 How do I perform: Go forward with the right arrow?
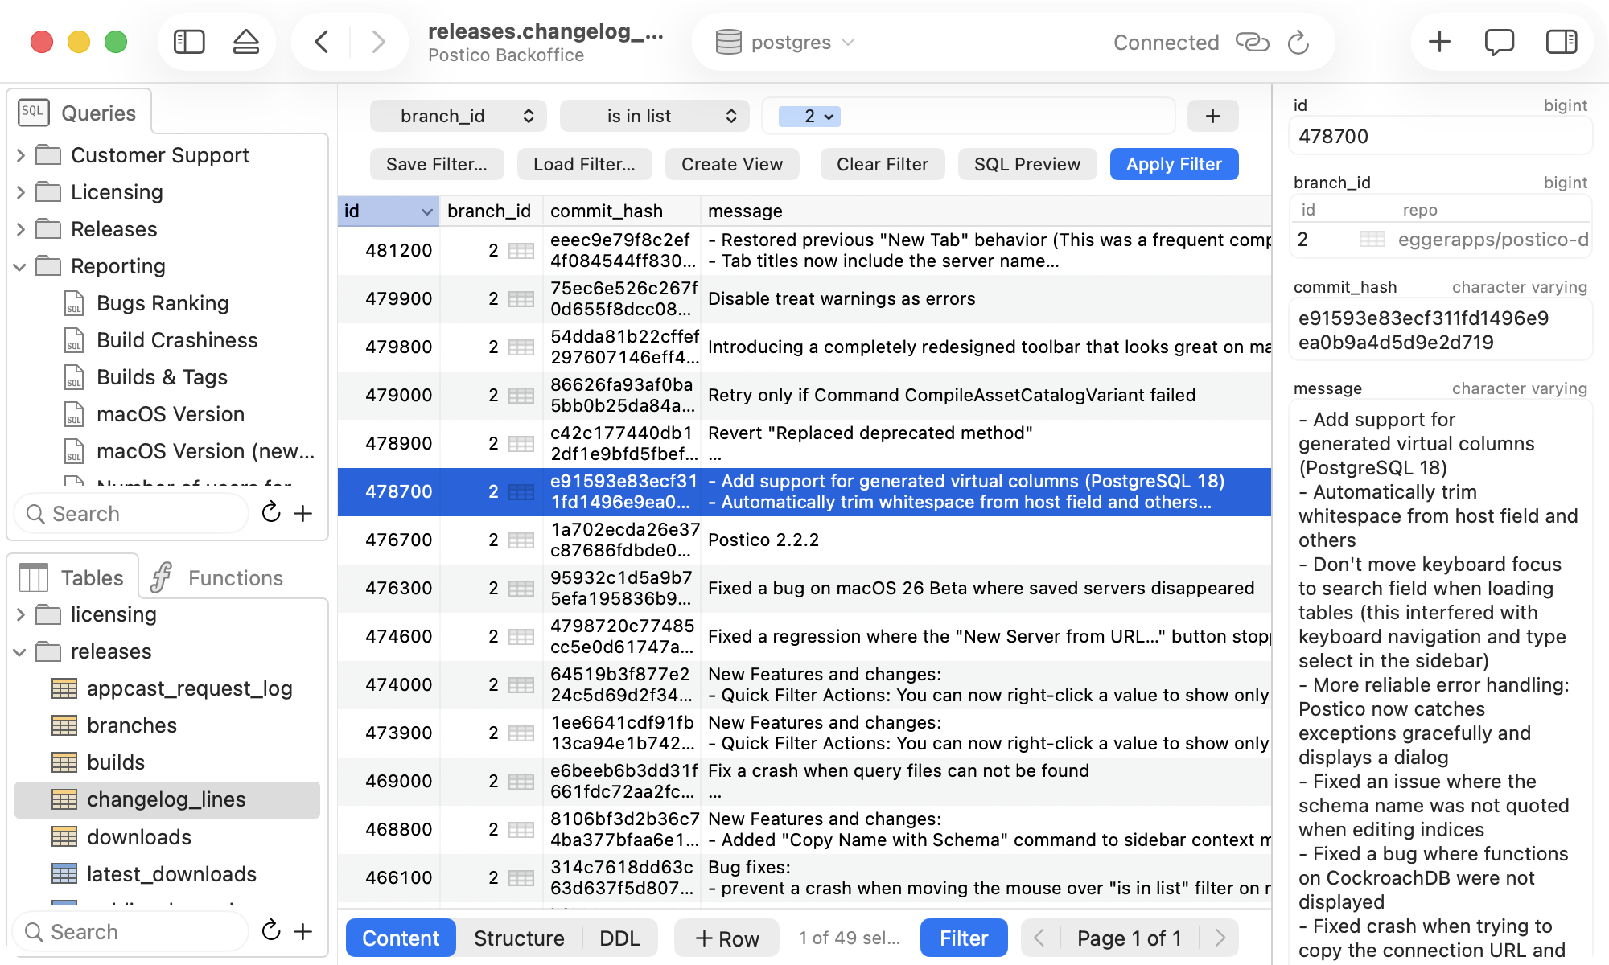click(x=378, y=42)
